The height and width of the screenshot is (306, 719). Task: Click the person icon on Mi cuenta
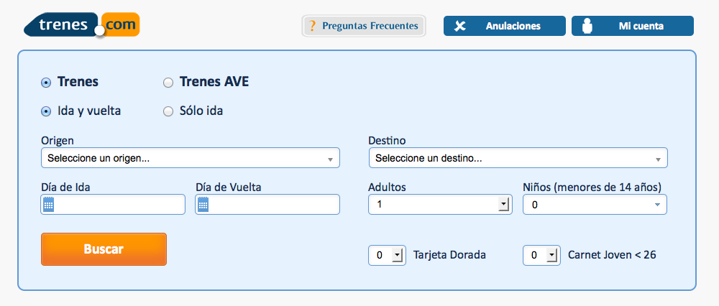click(x=587, y=27)
